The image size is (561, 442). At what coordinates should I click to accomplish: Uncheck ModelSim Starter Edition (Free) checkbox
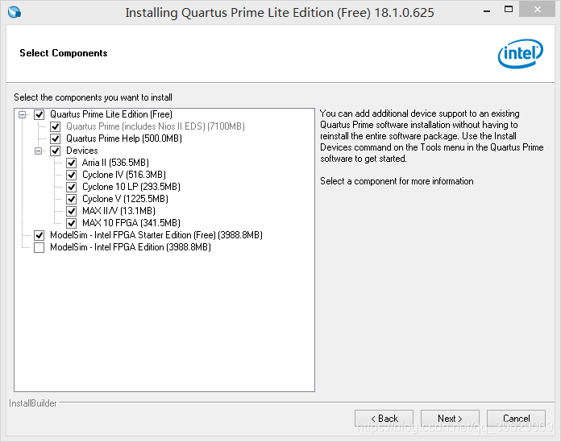39,235
